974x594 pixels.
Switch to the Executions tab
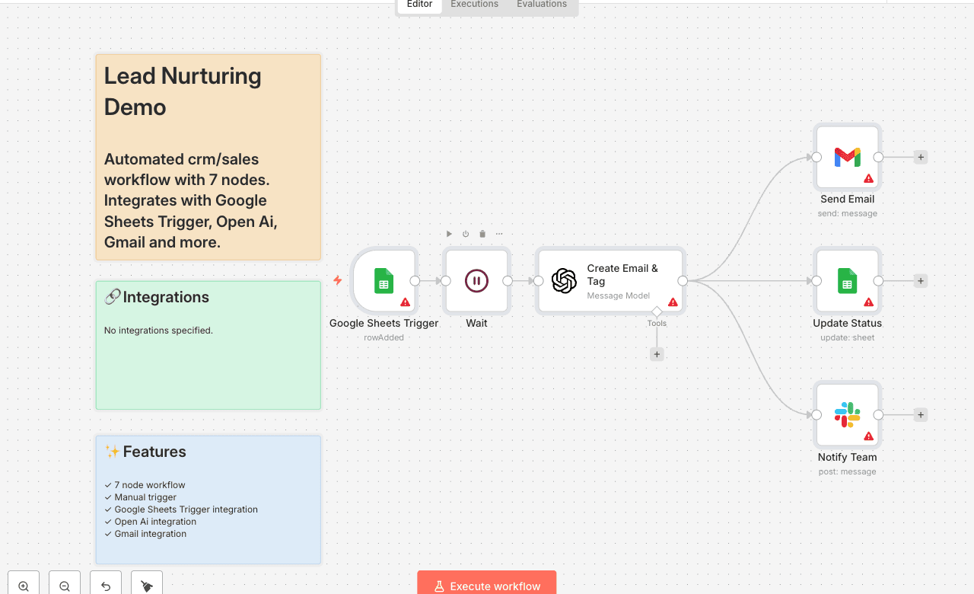click(x=473, y=4)
